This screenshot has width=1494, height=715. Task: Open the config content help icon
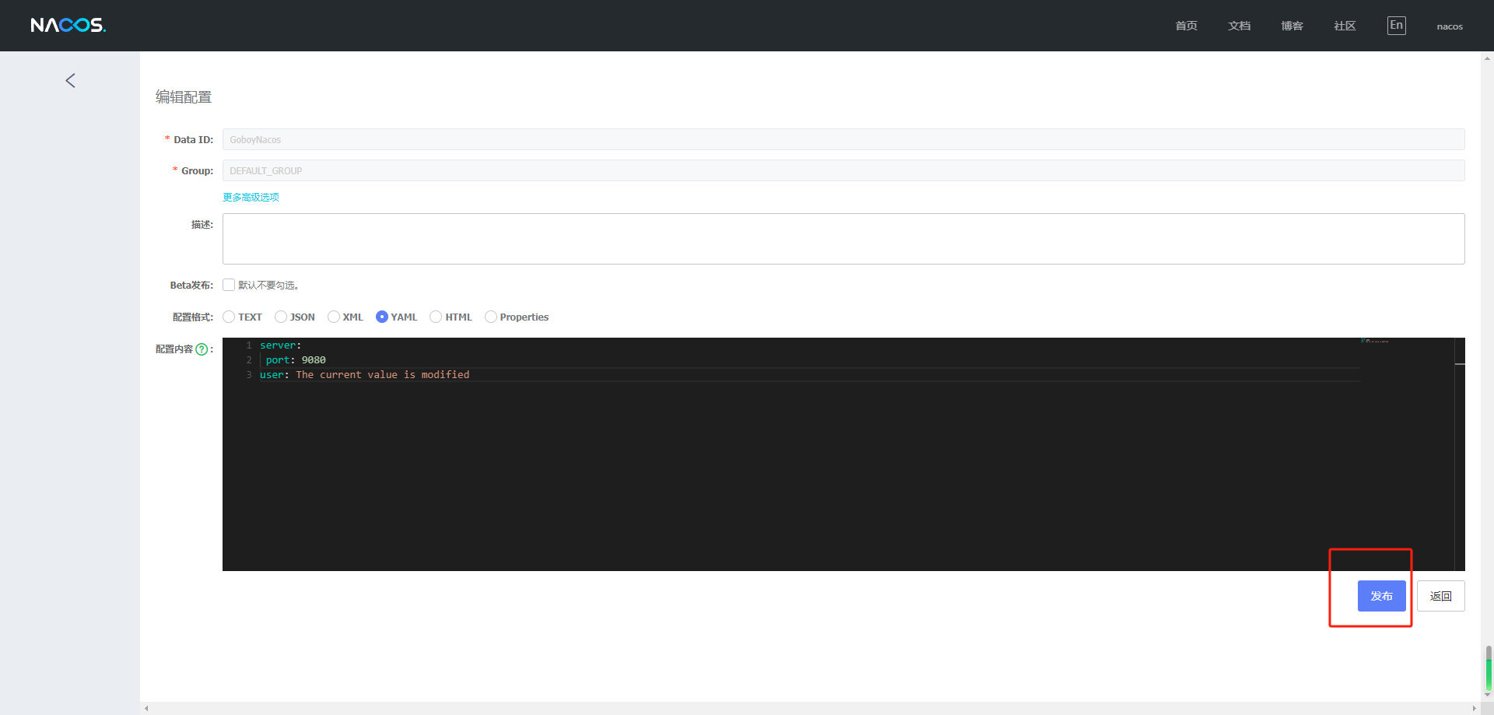coord(202,349)
